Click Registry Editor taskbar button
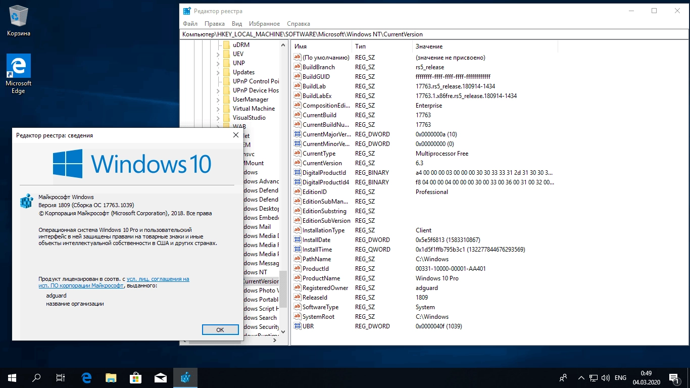This screenshot has height=388, width=690. (185, 377)
